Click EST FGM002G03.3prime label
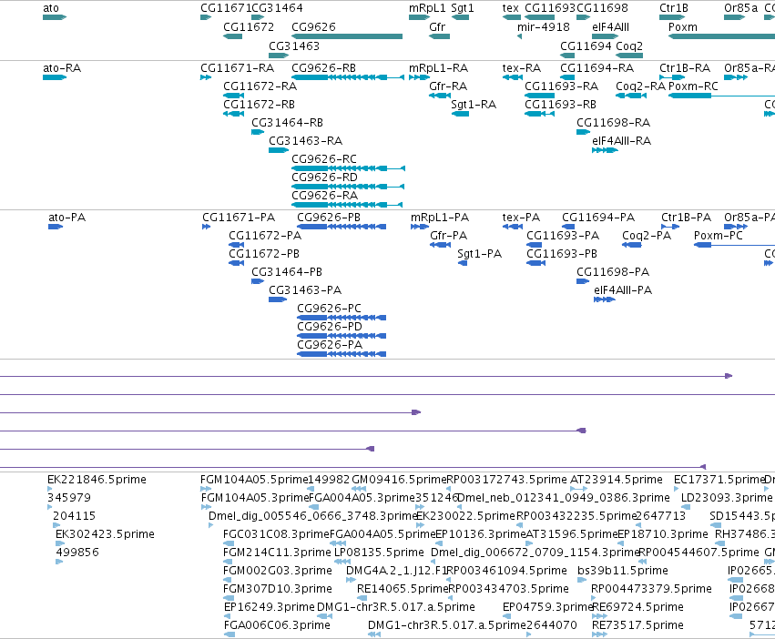This screenshot has width=775, height=639. click(278, 571)
